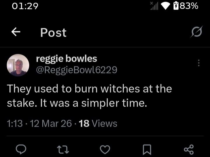This screenshot has height=157, width=210.
Task: Tap the share icon
Action: point(189,149)
